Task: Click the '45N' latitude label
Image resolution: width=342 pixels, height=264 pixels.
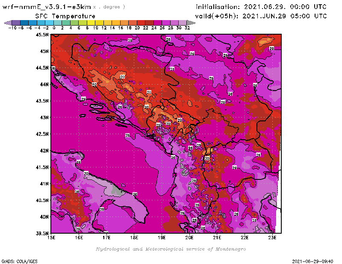Action: click(44, 51)
